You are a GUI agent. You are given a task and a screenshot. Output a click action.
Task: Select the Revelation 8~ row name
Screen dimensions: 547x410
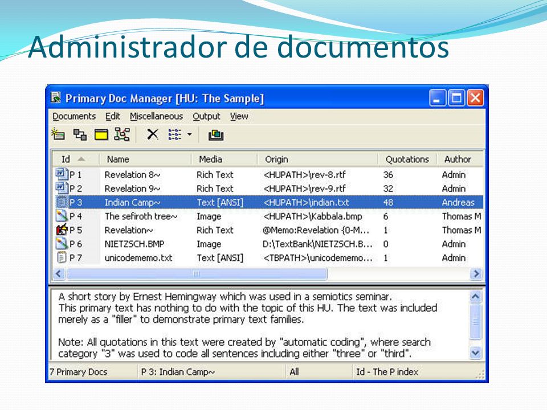coord(132,174)
